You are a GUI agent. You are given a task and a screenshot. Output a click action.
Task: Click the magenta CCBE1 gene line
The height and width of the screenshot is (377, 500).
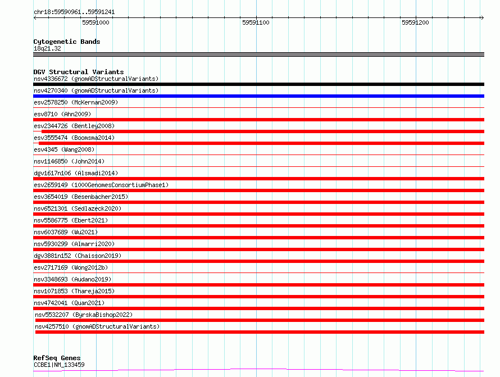[x=258, y=370]
